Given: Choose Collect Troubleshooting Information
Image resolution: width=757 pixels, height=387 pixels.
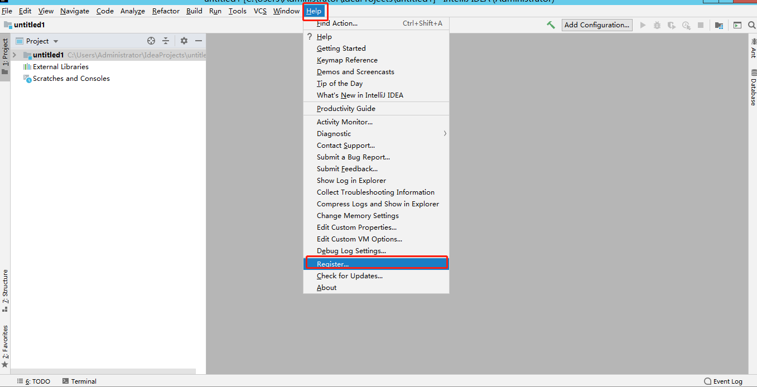Looking at the screenshot, I should coord(376,192).
